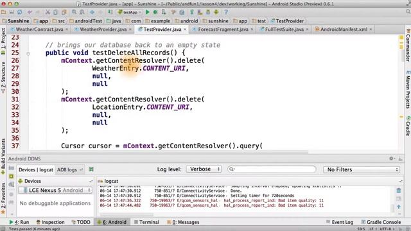The height and width of the screenshot is (231, 411).
Task: Open the Project Structure icon
Action: tap(182, 12)
